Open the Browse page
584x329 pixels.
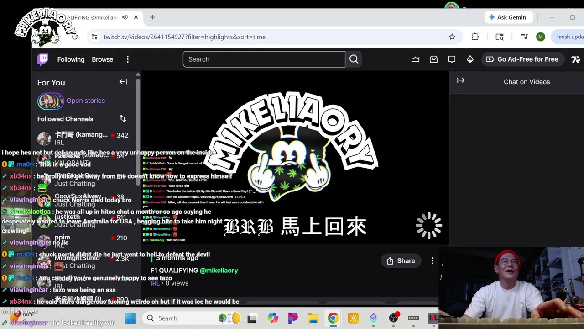[x=102, y=59]
